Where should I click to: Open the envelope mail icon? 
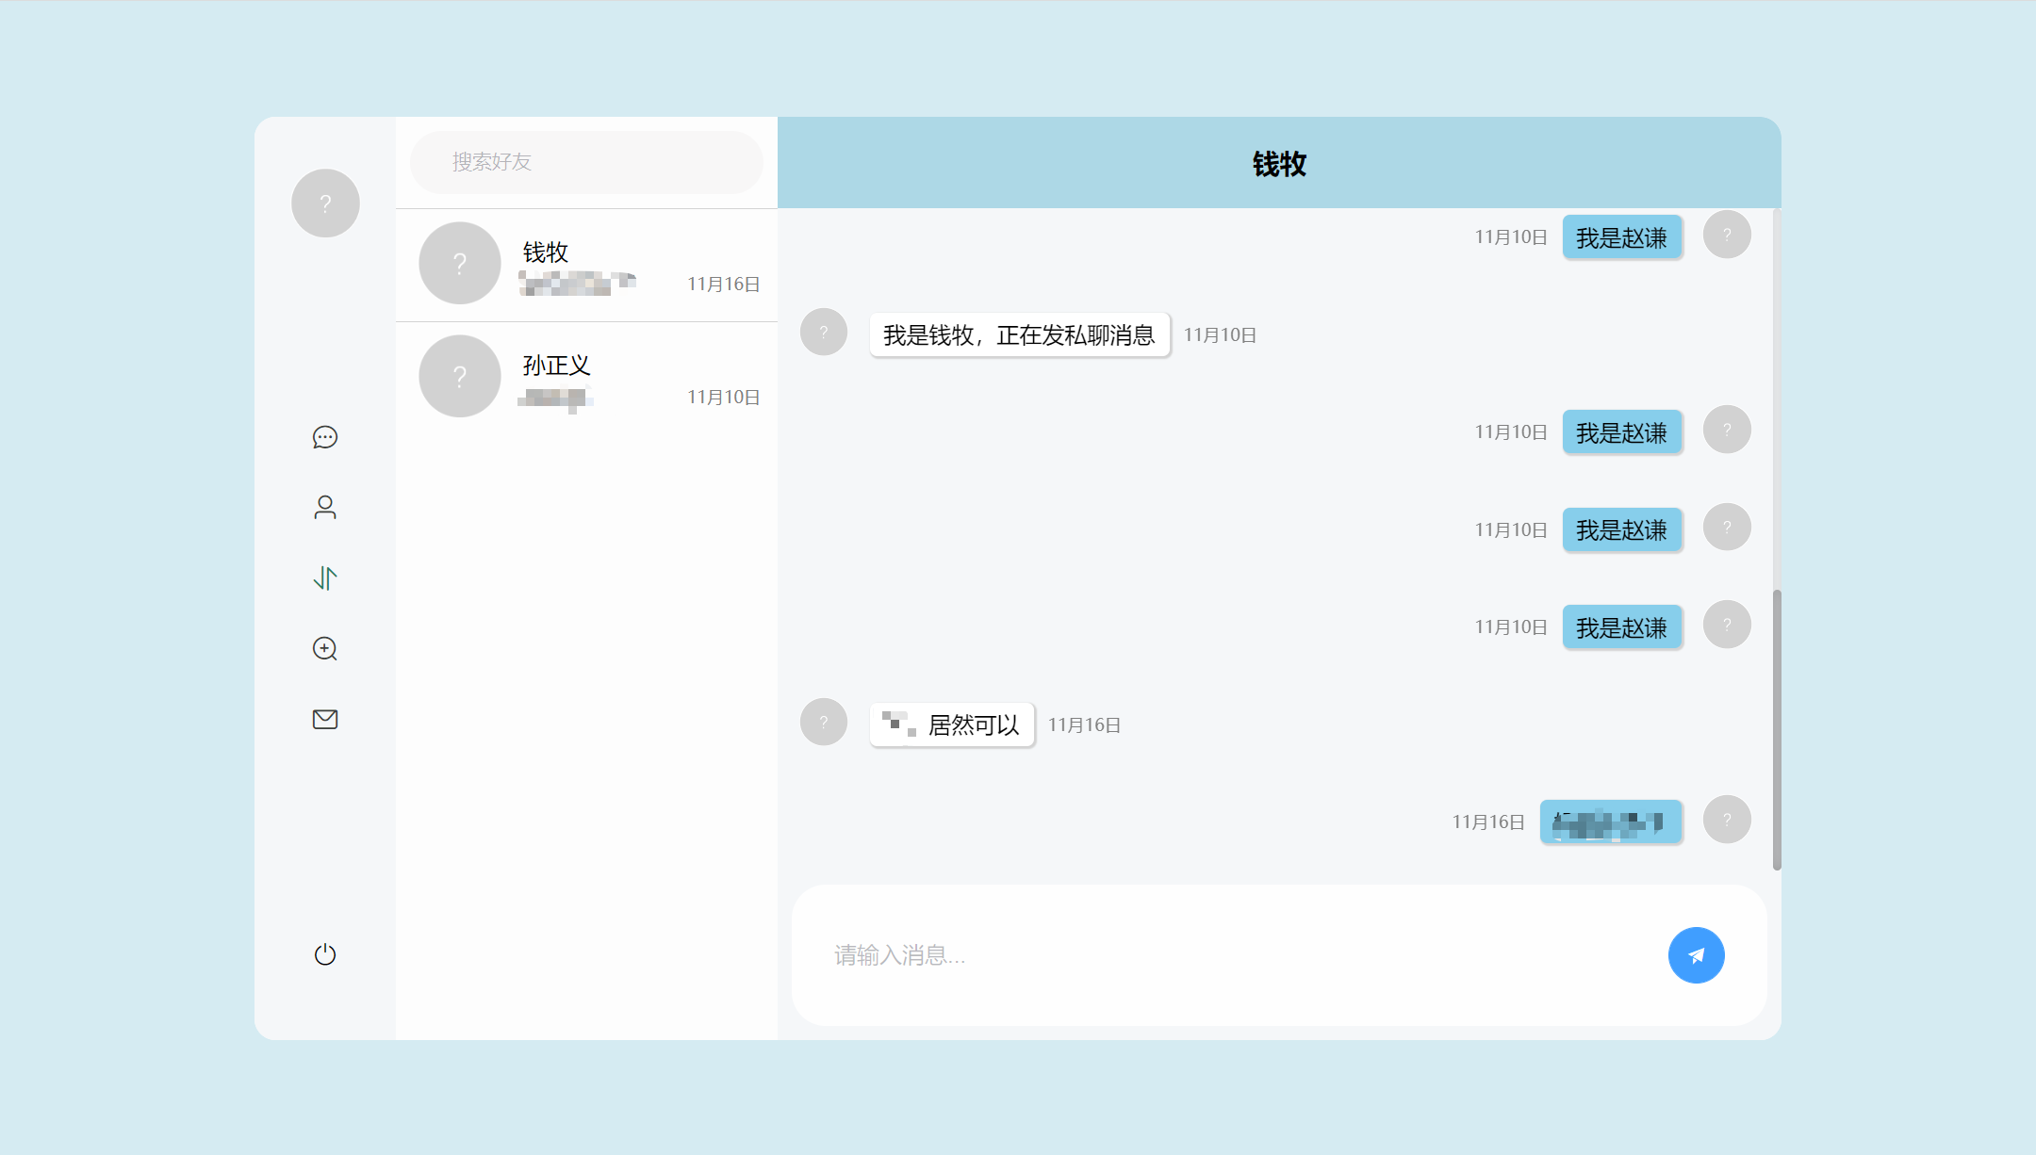(325, 720)
